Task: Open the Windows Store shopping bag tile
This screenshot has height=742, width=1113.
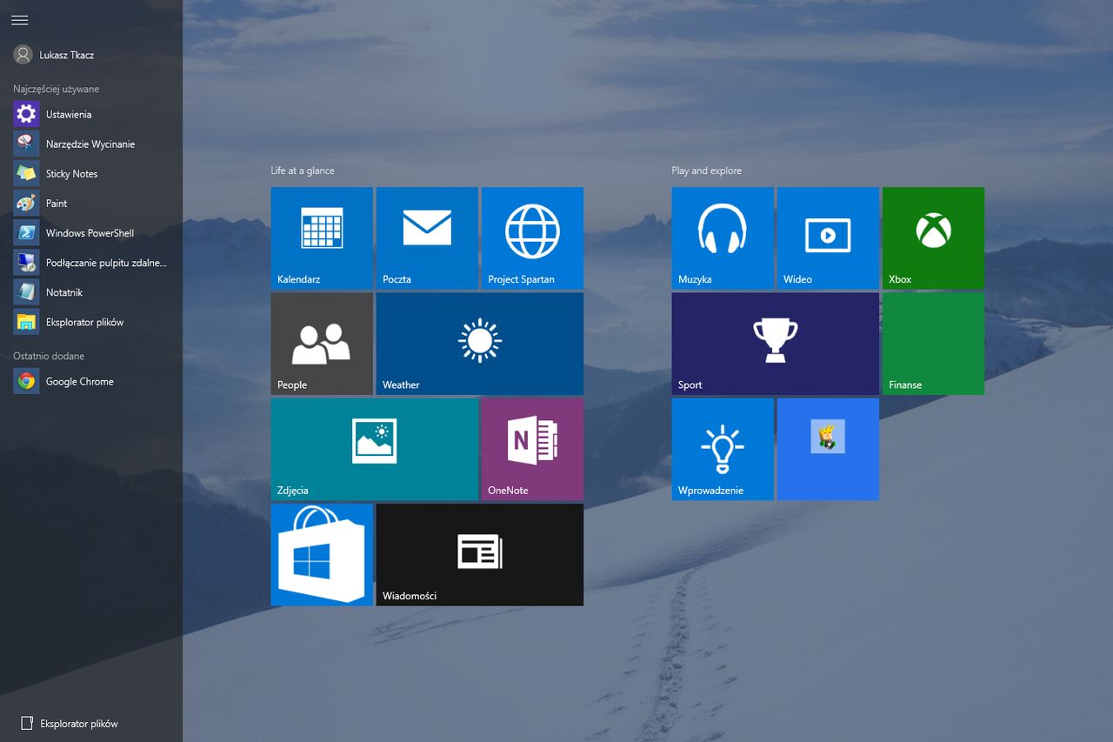Action: [322, 554]
